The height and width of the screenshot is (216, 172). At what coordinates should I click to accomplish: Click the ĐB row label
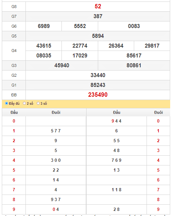coord(14,95)
